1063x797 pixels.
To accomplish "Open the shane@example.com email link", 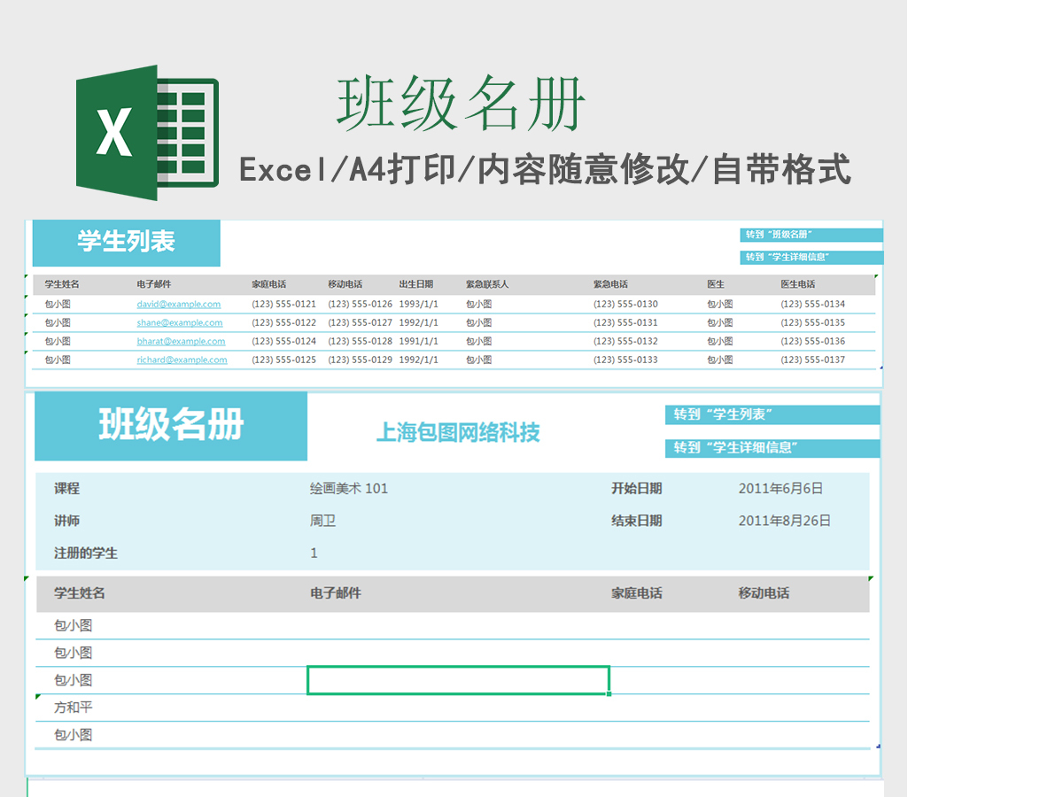I will click(180, 322).
